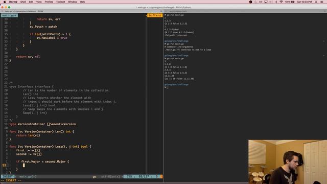Open Spotlight search magnifier icon

coord(316,2)
